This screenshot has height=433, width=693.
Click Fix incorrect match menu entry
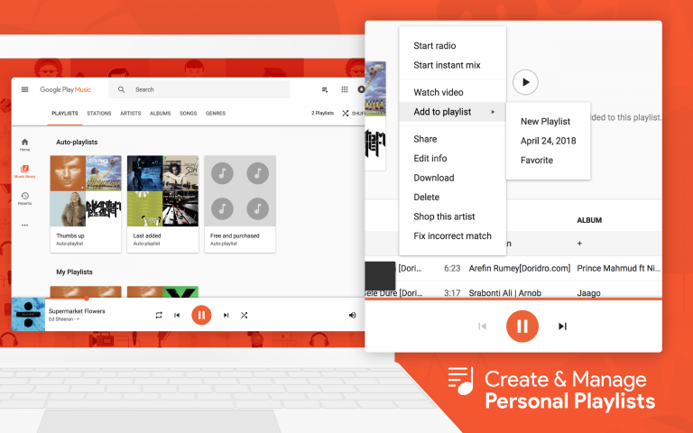(x=452, y=236)
